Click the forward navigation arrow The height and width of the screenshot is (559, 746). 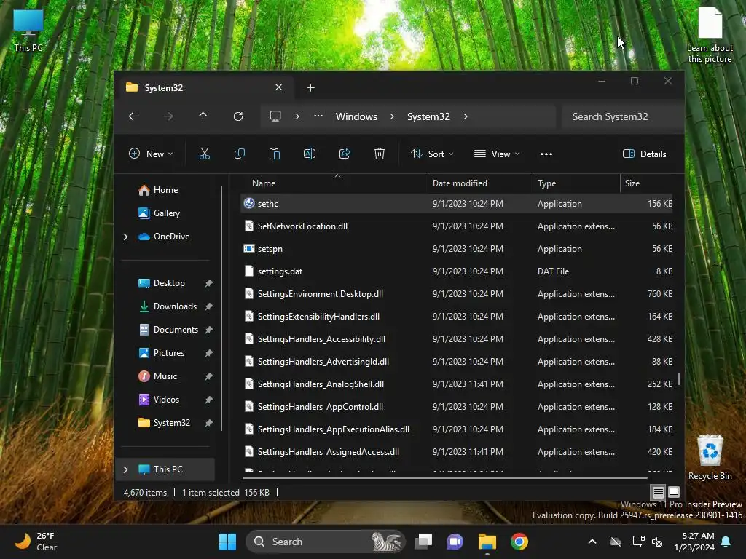(168, 116)
